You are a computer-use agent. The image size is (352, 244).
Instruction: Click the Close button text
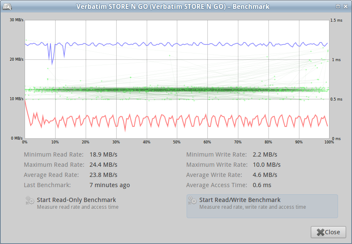(x=332, y=232)
